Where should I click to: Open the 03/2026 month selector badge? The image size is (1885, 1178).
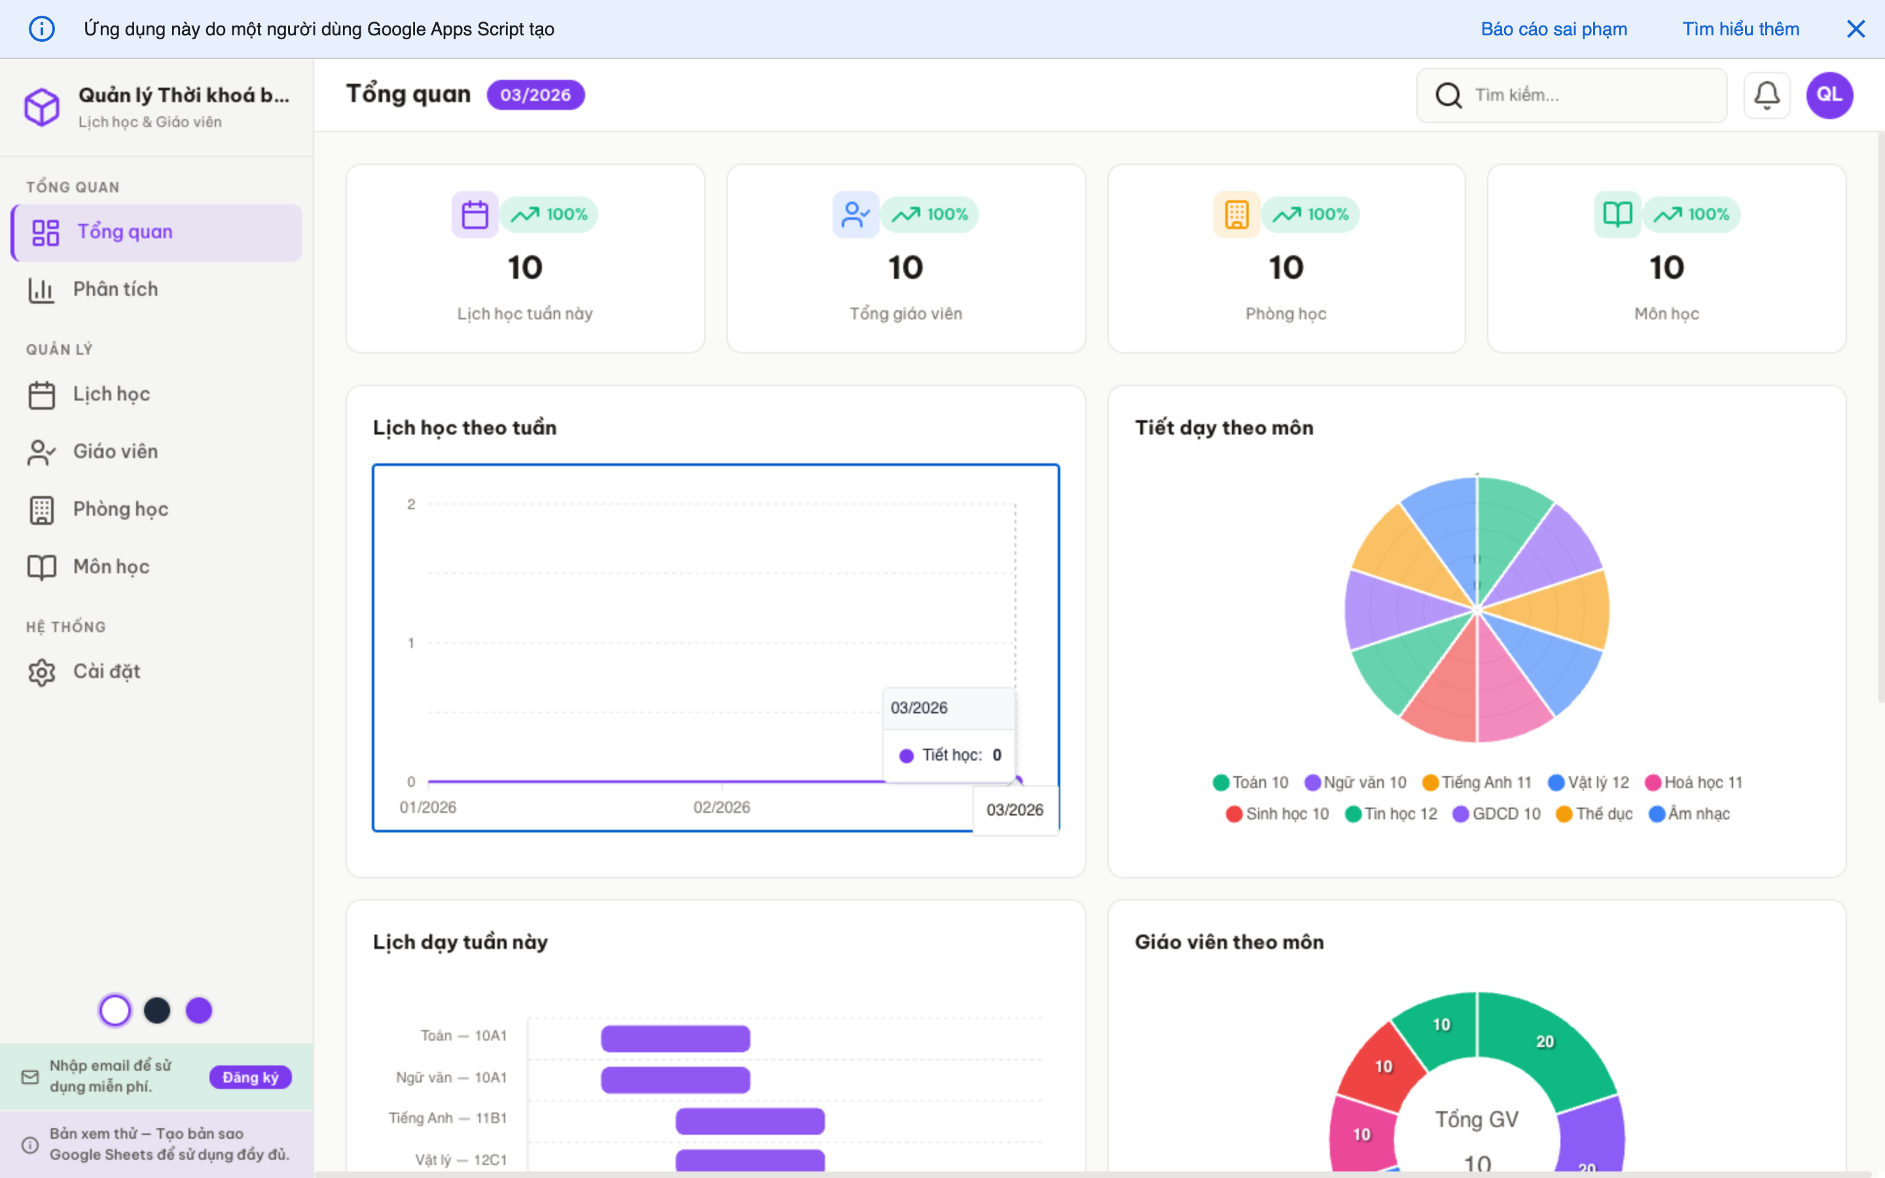click(x=535, y=94)
